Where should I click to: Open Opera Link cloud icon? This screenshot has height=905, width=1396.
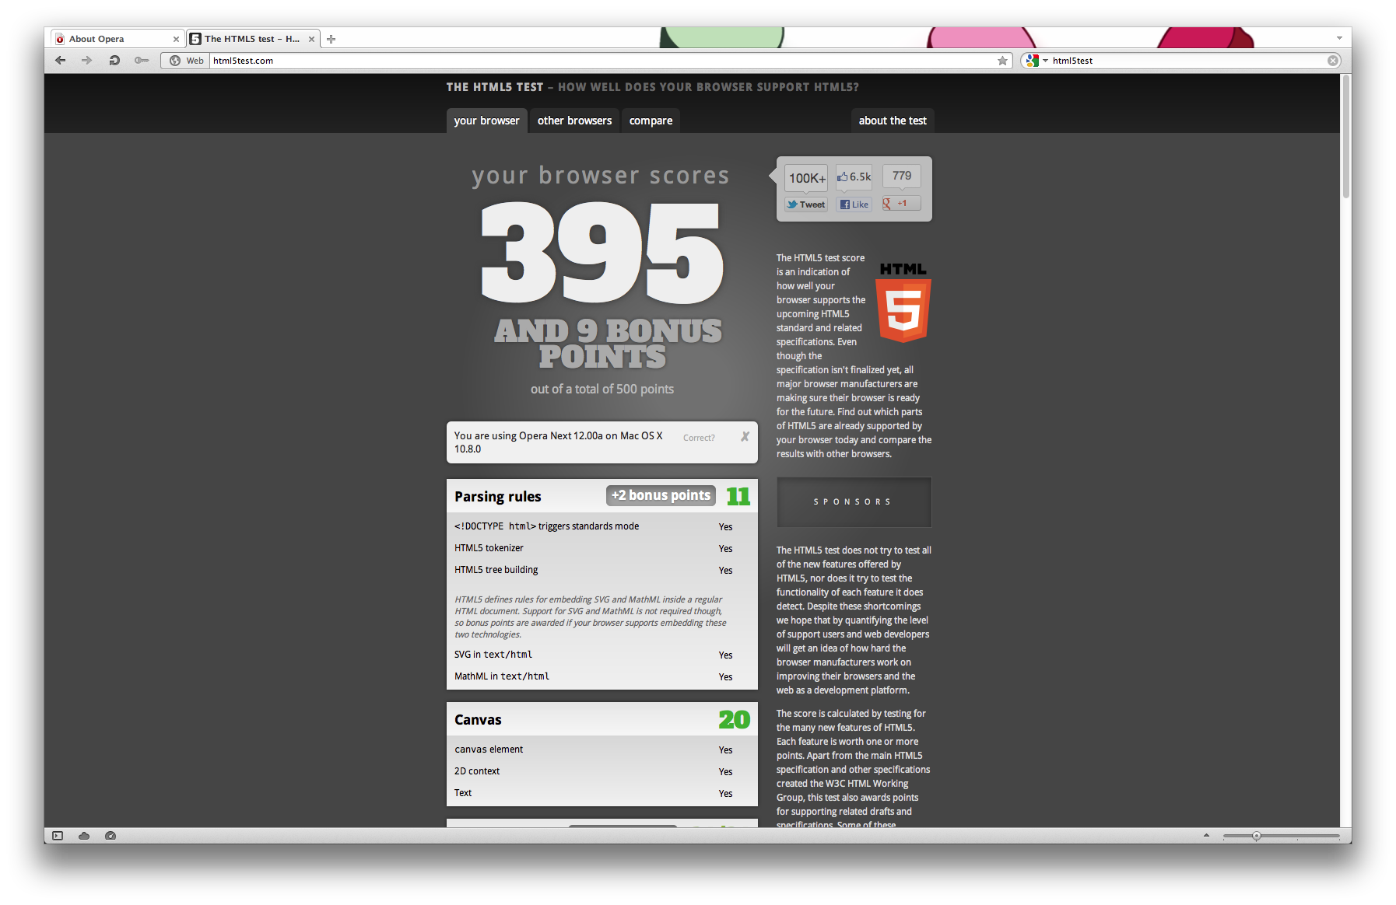coord(84,836)
